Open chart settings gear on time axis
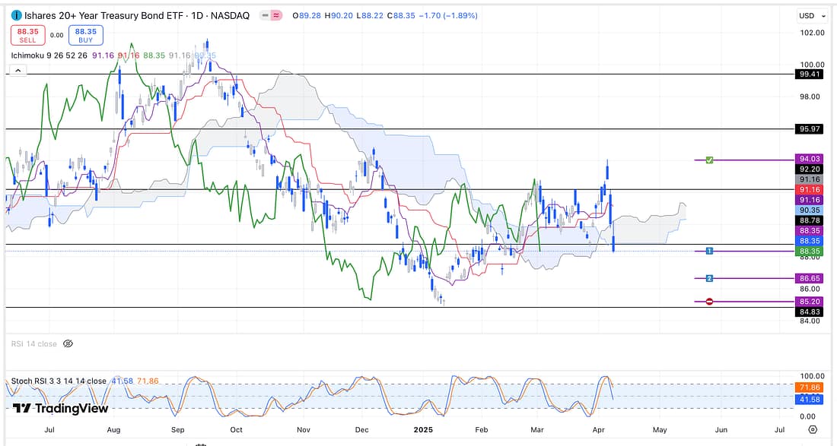The image size is (837, 446). pyautogui.click(x=813, y=430)
